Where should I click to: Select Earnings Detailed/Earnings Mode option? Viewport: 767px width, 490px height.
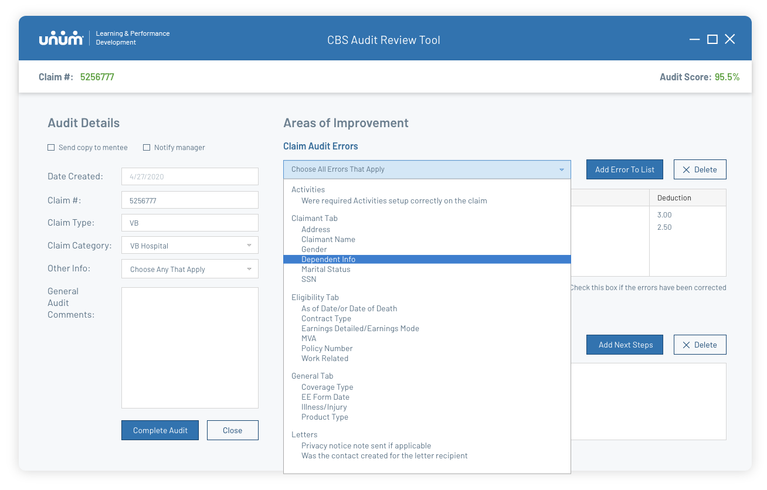(360, 328)
